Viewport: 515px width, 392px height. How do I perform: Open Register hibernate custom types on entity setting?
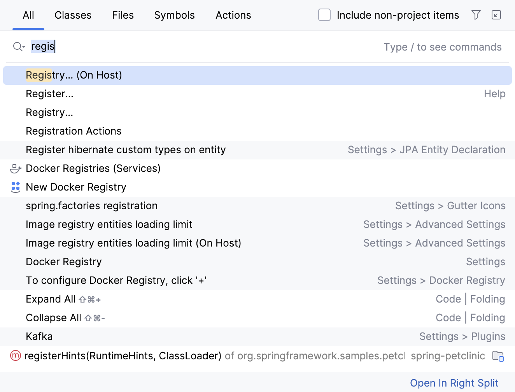[x=126, y=150]
